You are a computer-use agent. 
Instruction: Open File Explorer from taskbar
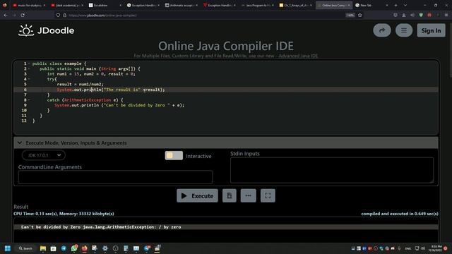tap(43, 248)
